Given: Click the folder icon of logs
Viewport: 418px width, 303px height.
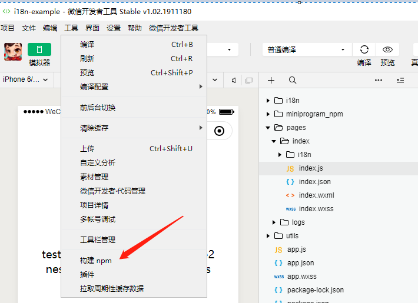Looking at the screenshot, I should point(284,222).
